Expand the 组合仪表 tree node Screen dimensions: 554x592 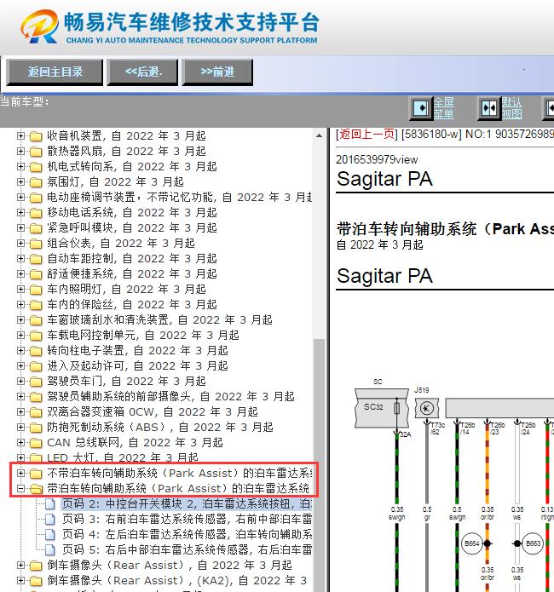pyautogui.click(x=20, y=243)
